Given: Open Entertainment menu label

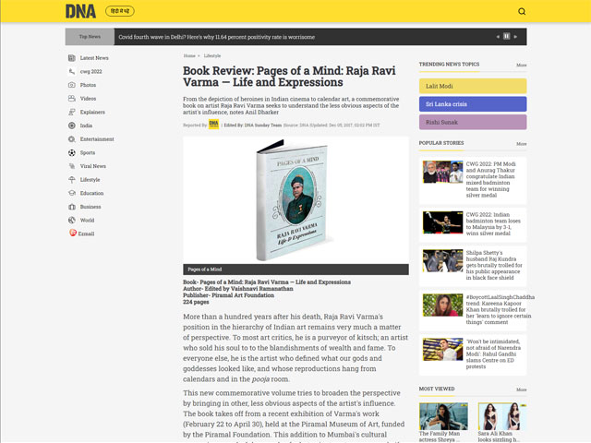Looking at the screenshot, I should 97,139.
